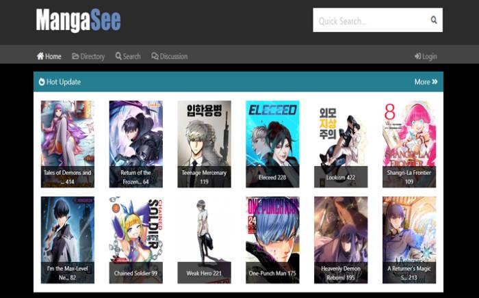Open Return of the Frozen chapter 64
This screenshot has width=479, height=298.
tap(135, 144)
